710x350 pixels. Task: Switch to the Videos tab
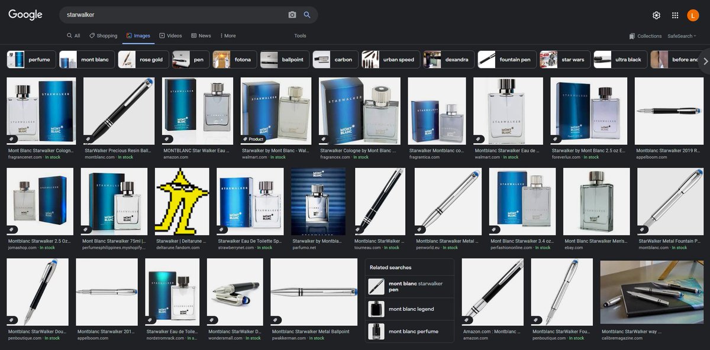[x=171, y=35]
